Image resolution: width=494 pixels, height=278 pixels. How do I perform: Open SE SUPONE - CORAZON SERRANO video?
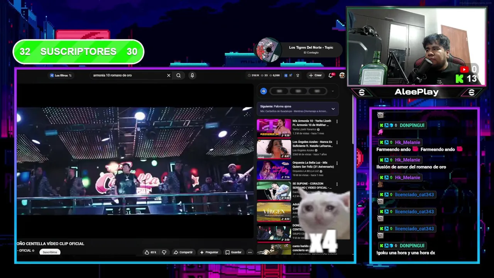click(312, 185)
